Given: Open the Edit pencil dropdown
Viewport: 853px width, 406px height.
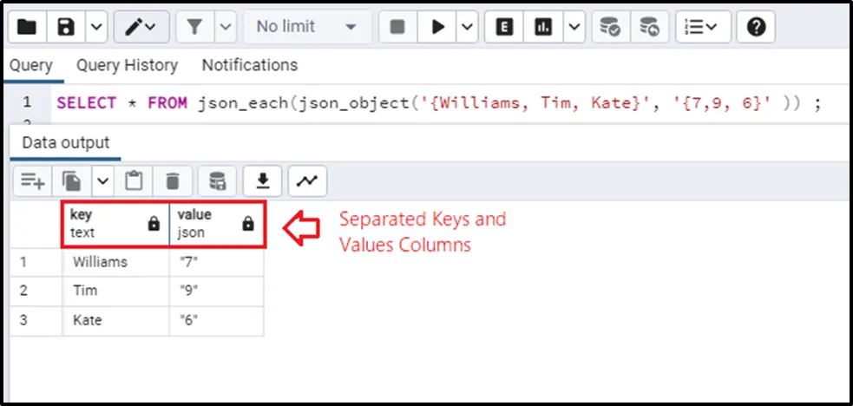Looking at the screenshot, I should pyautogui.click(x=141, y=27).
